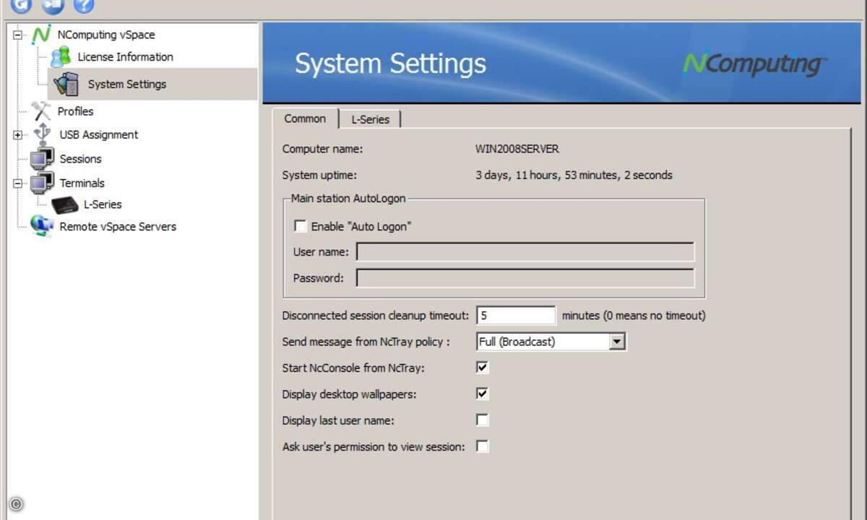This screenshot has width=867, height=520.
Task: Open the Send message policy dropdown
Action: point(616,342)
